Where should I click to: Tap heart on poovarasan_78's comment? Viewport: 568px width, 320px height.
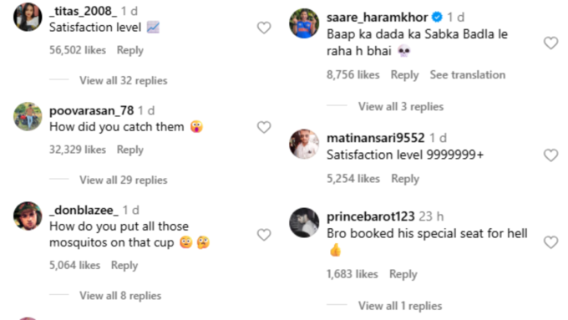pos(264,127)
